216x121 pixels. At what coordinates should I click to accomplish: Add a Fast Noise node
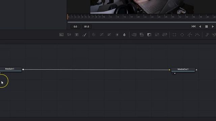[x=69, y=35]
